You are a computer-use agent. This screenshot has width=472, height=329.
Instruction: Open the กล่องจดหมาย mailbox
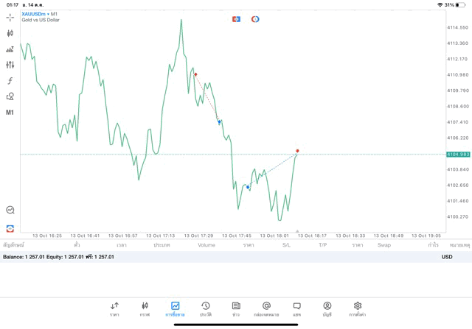coord(266,308)
